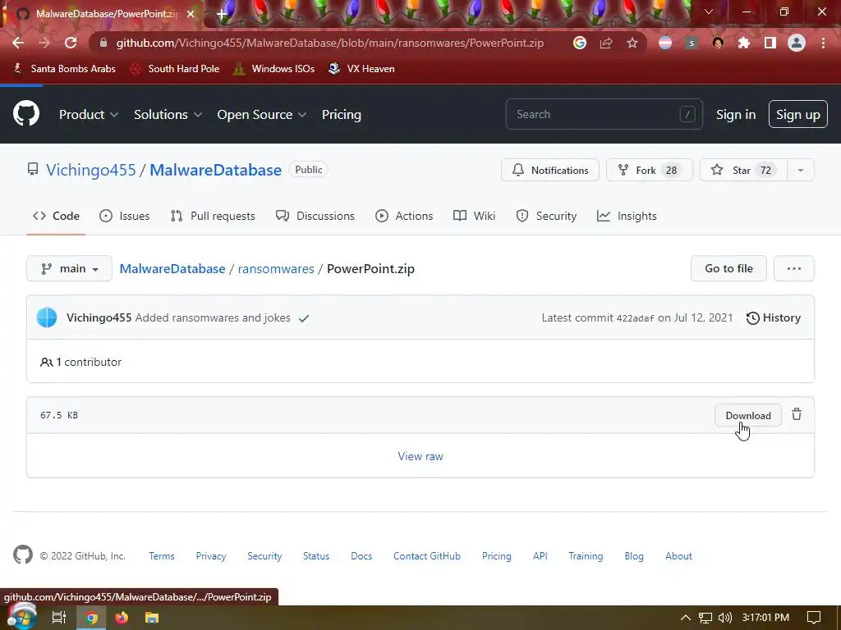Download the PowerPoint.zip file

point(747,415)
